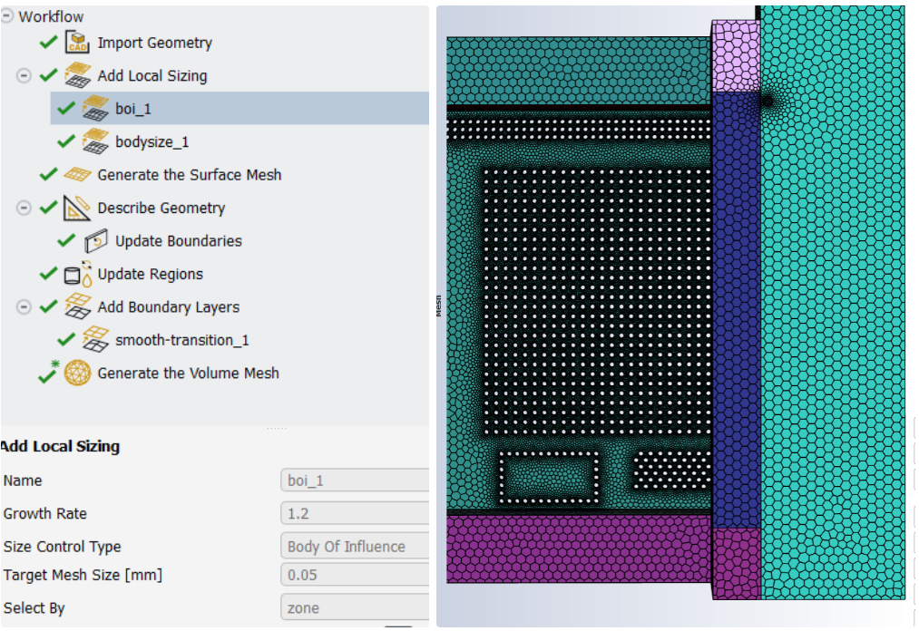Click the Growth Rate input field
919x631 pixels.
[x=355, y=514]
